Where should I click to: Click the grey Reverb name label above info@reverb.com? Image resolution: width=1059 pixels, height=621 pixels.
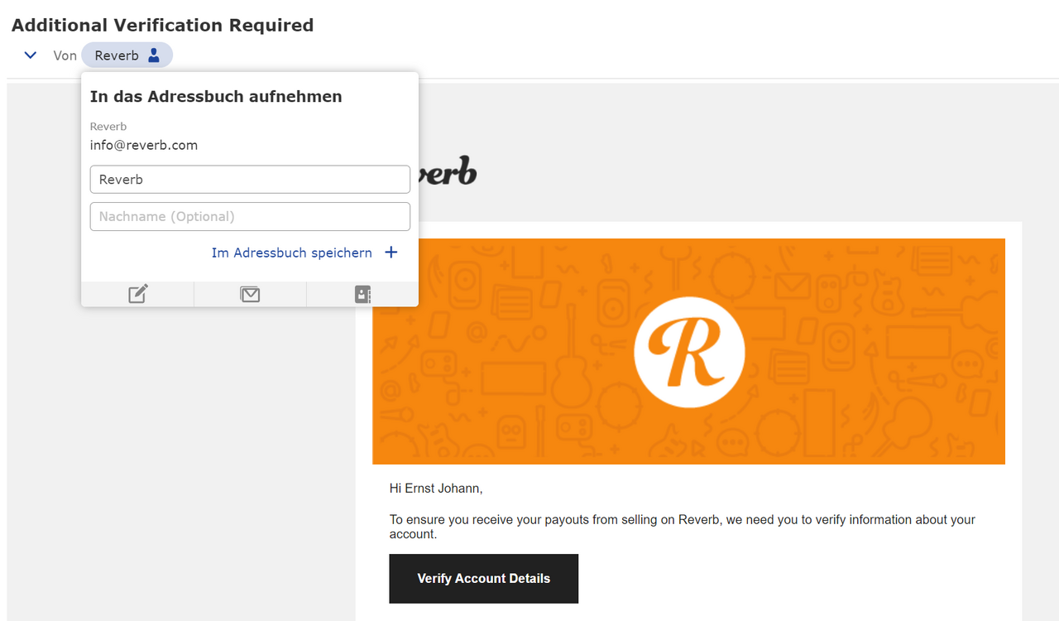[x=108, y=127]
